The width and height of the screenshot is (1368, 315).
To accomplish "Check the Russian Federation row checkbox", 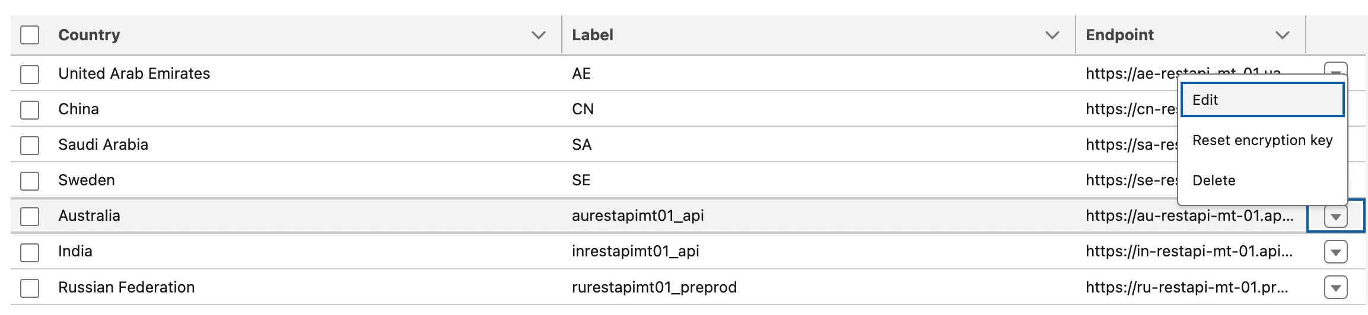I will pos(30,288).
